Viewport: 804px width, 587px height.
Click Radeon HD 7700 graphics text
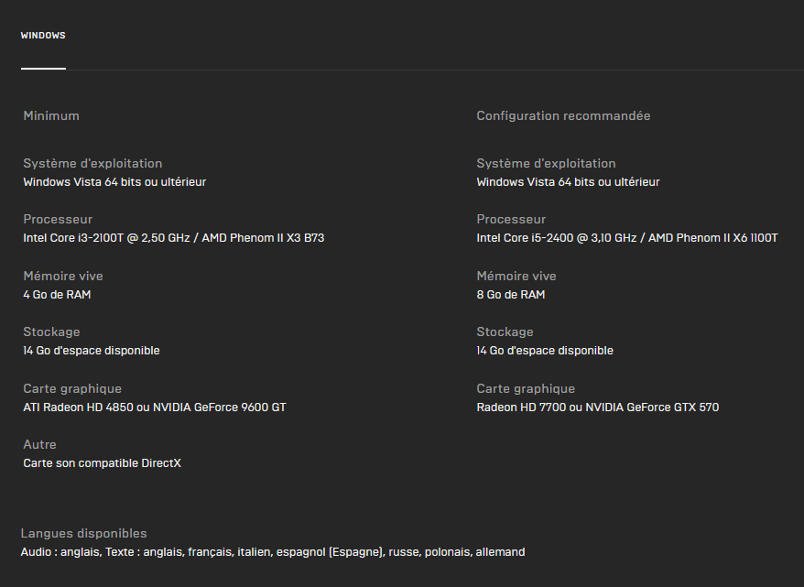click(598, 408)
